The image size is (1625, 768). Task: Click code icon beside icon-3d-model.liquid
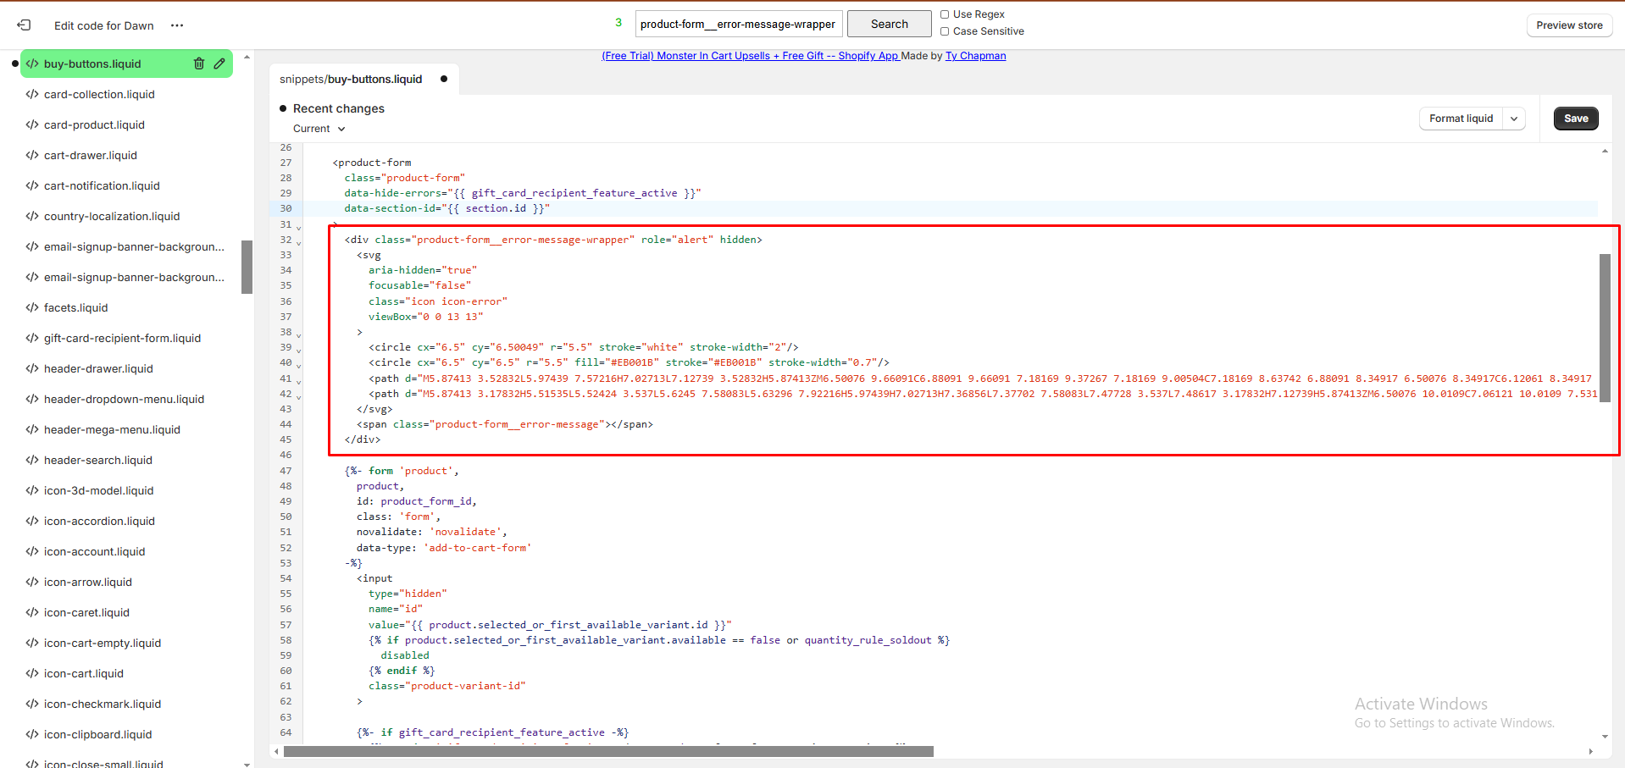pos(32,490)
